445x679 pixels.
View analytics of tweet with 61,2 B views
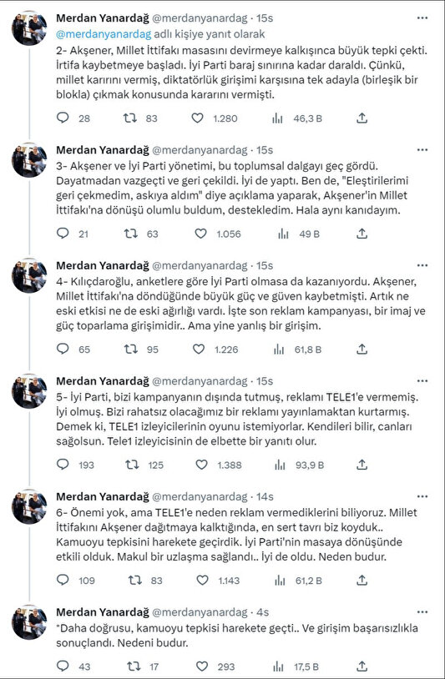click(x=280, y=581)
